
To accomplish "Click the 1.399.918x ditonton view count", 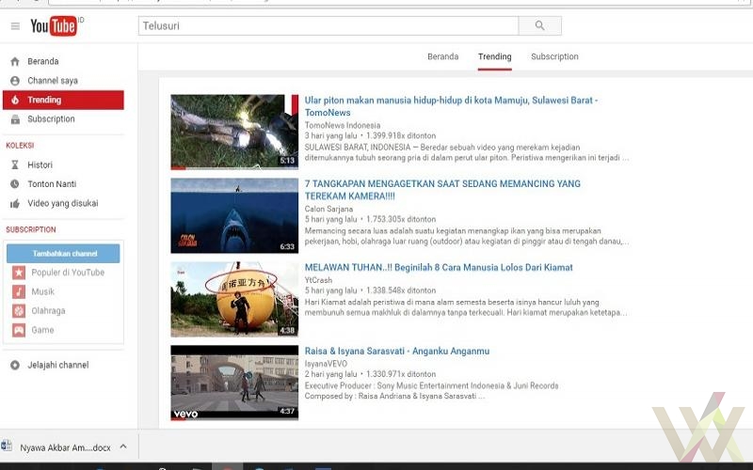I will (x=401, y=135).
